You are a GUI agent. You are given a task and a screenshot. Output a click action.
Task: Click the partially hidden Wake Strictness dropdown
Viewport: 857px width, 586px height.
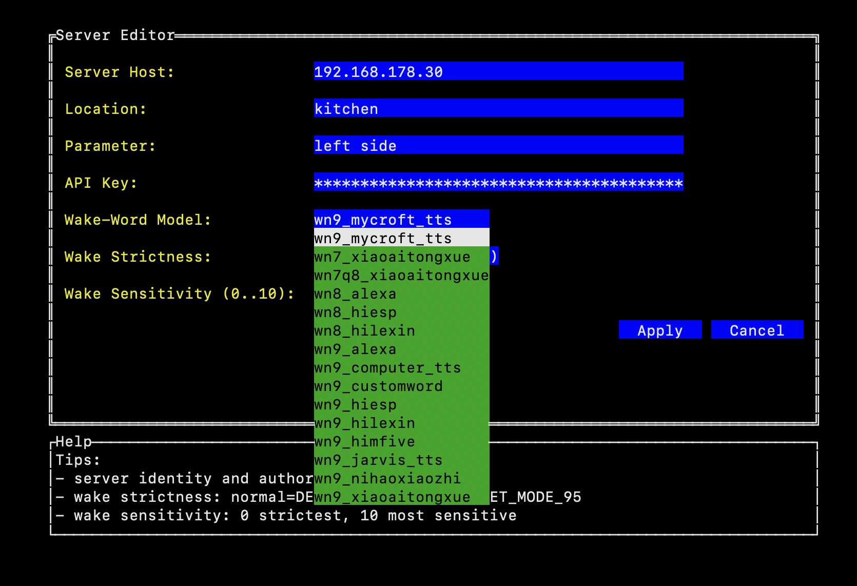tap(494, 256)
